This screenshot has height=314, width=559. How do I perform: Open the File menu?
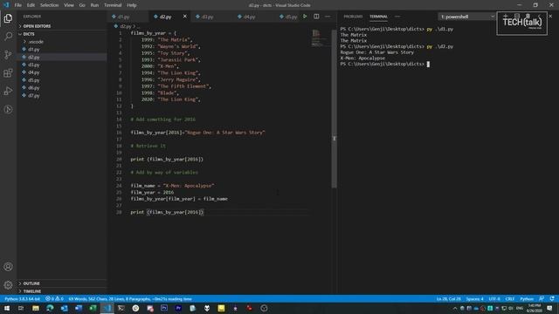click(17, 5)
